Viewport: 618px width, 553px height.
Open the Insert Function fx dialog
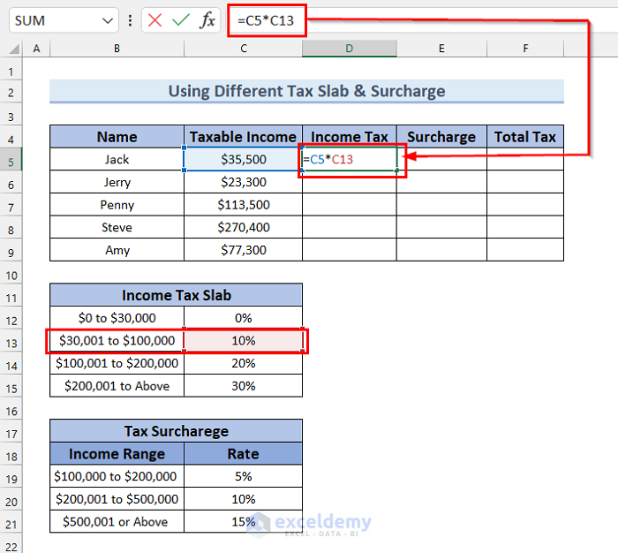(207, 20)
